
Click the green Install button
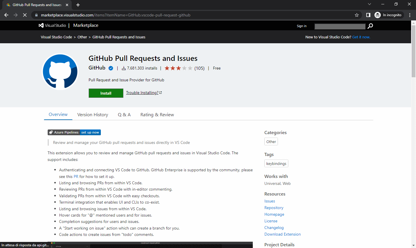(x=106, y=93)
